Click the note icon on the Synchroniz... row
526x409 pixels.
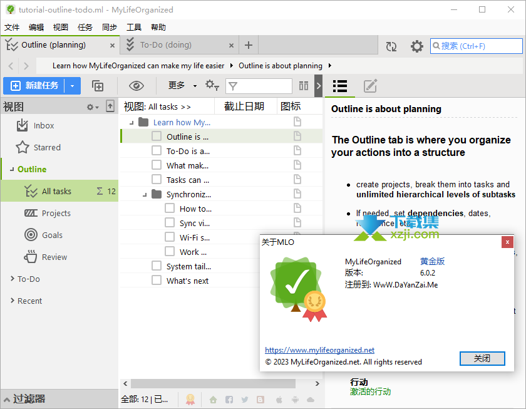point(297,194)
